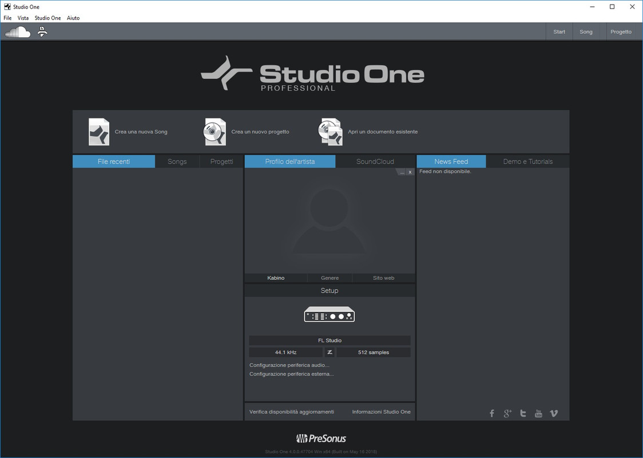Click the Studio One app icon in title bar
The width and height of the screenshot is (643, 458).
coord(7,6)
